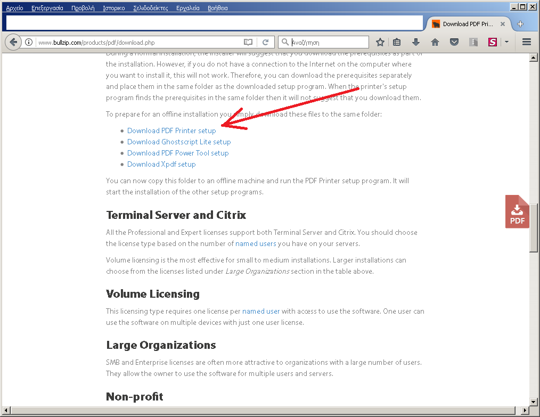Click the red floating PDF download badge
The width and height of the screenshot is (540, 417).
point(517,212)
